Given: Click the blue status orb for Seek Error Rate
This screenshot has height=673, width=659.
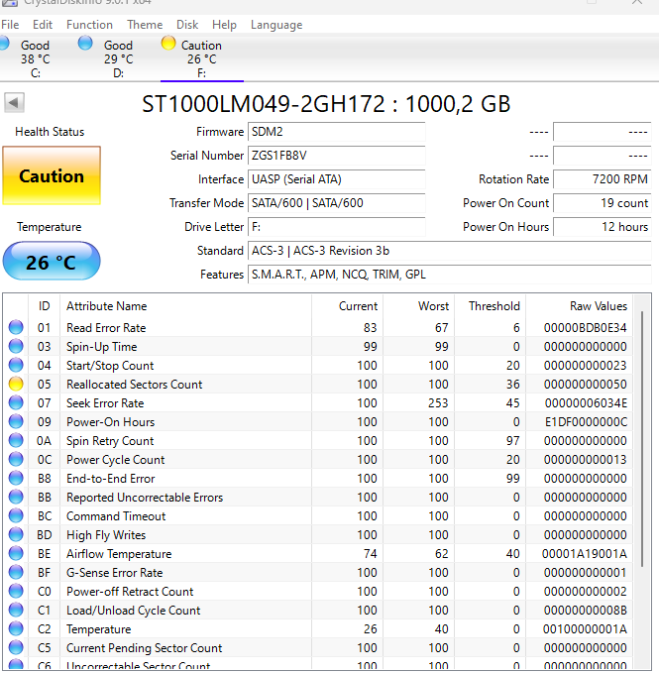Looking at the screenshot, I should click(x=16, y=402).
